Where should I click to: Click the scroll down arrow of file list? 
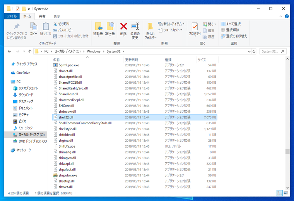coord(287,187)
